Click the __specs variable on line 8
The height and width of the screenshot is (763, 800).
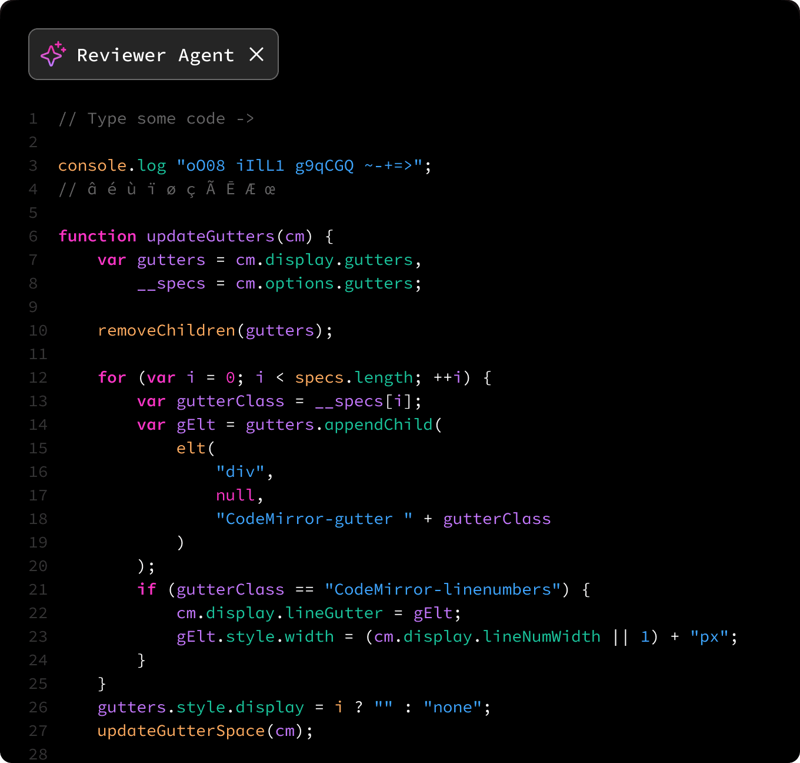pos(171,283)
